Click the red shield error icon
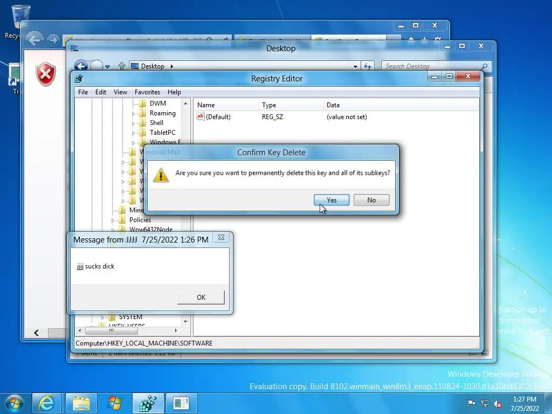Image resolution: width=552 pixels, height=414 pixels. 45,74
